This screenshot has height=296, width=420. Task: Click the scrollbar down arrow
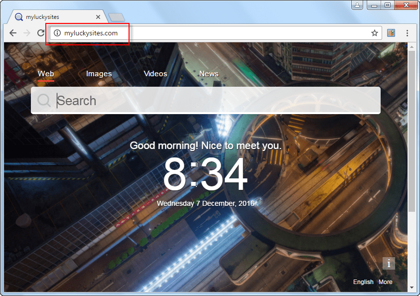point(412,288)
